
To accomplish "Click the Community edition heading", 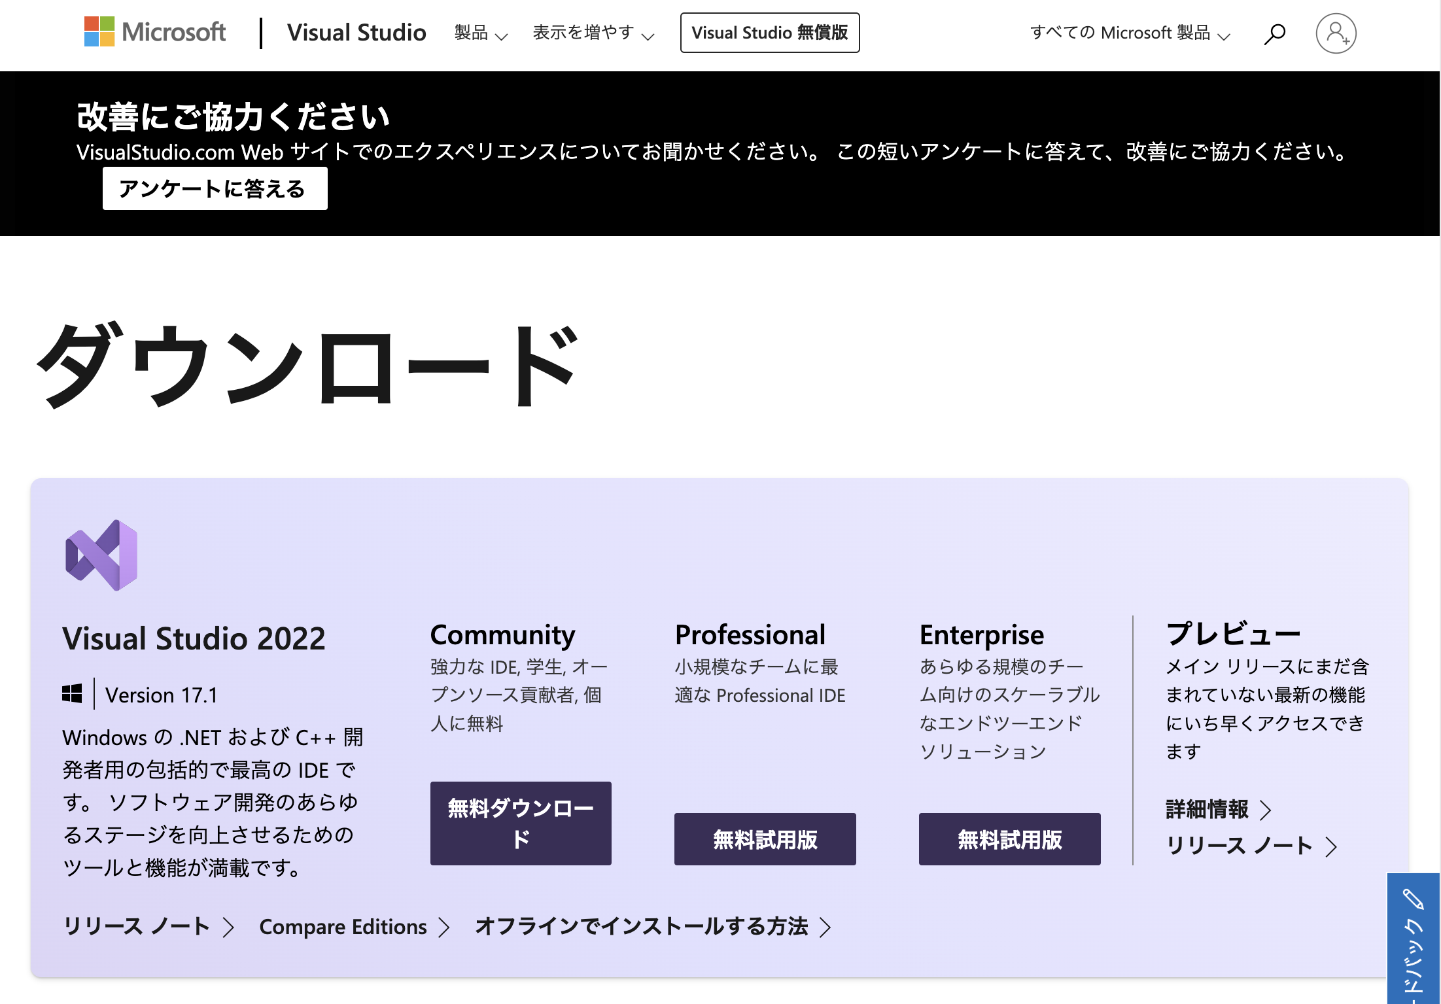I will 502,634.
